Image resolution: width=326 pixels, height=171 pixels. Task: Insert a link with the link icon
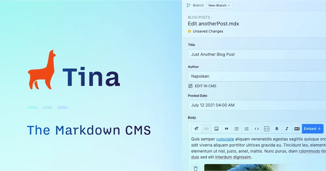coord(206,129)
